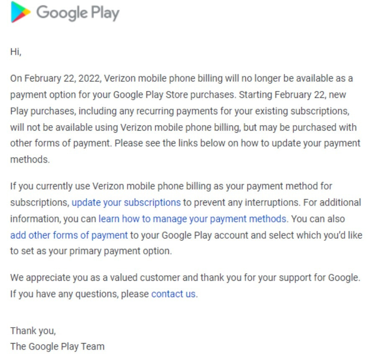
Task: Click the "Thank you," closing line
Action: [x=33, y=331]
